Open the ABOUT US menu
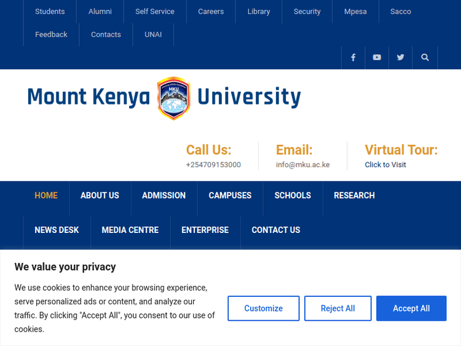 (100, 195)
